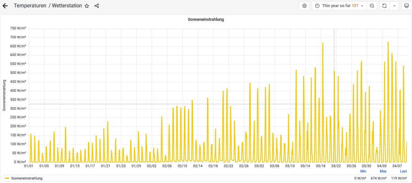The width and height of the screenshot is (412, 183).
Task: Toggle Sonneneinstrahlung series label in the legend
Action: [x=27, y=178]
